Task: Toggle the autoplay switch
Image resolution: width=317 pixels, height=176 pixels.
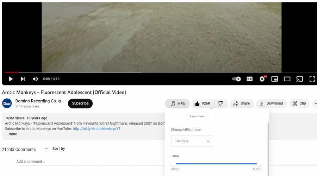Action: pyautogui.click(x=236, y=79)
